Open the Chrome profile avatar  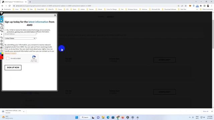tap(208, 6)
